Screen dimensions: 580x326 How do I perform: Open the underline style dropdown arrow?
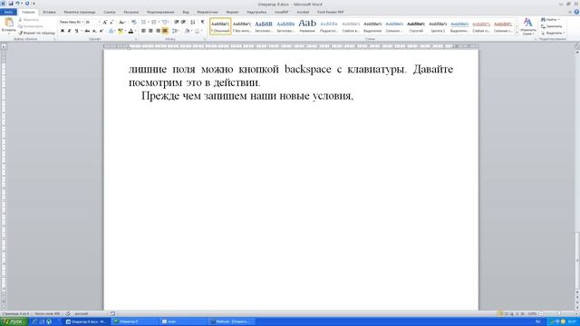pos(81,31)
